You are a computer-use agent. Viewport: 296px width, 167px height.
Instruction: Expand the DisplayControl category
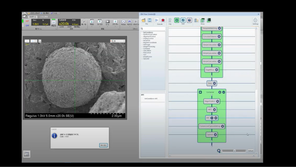coord(142,39)
